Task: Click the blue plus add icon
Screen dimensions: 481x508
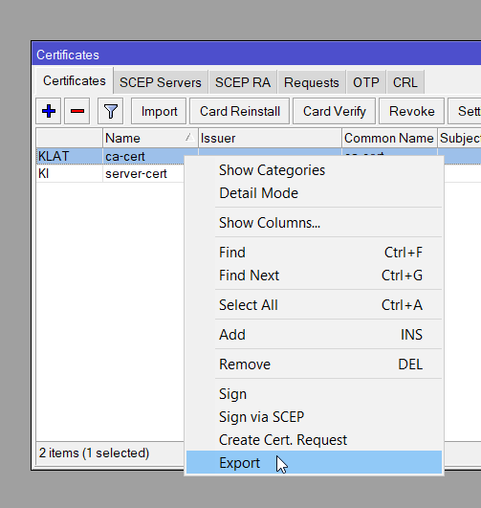Action: (x=48, y=111)
